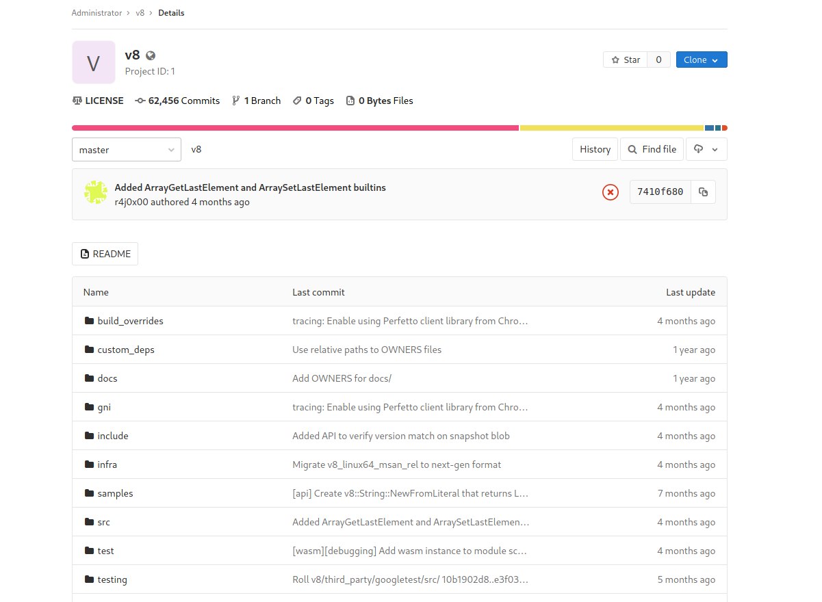View the 0 Tags link

pyautogui.click(x=313, y=101)
